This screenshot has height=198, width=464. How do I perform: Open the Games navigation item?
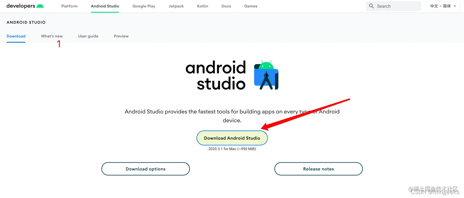tap(251, 6)
